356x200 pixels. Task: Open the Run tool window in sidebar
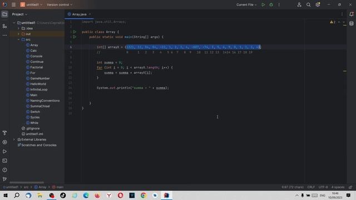[x=4, y=152]
